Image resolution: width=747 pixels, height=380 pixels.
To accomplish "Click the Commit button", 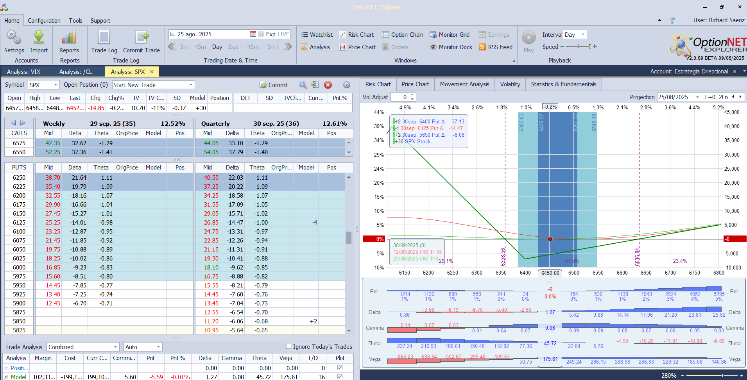I will pyautogui.click(x=274, y=85).
